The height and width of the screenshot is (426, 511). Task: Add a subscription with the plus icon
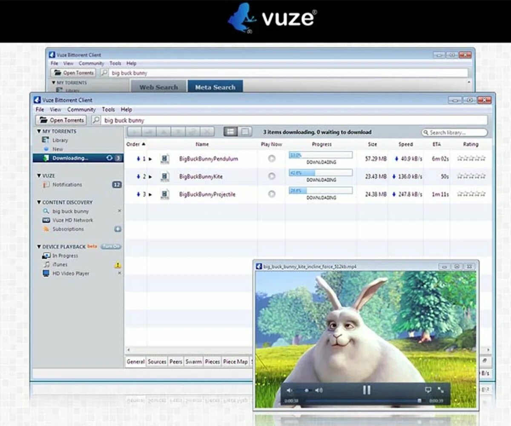(x=118, y=229)
